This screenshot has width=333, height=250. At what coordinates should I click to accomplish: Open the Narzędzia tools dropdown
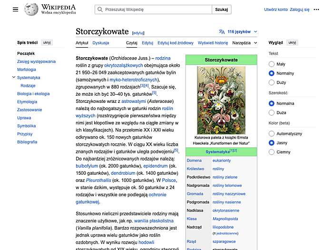(245, 43)
